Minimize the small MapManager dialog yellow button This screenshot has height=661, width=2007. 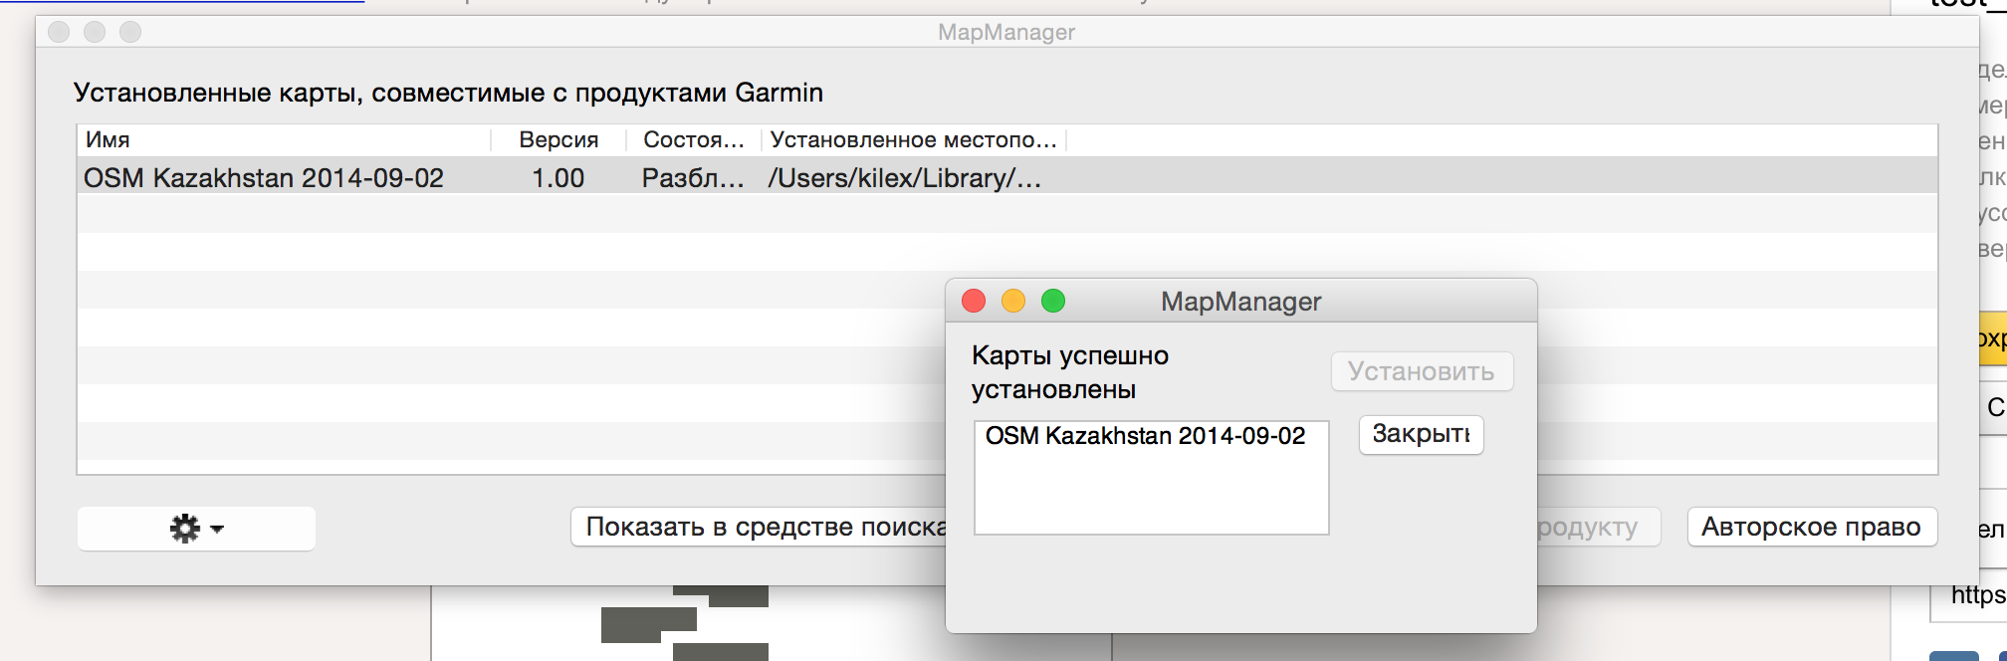click(x=1013, y=301)
